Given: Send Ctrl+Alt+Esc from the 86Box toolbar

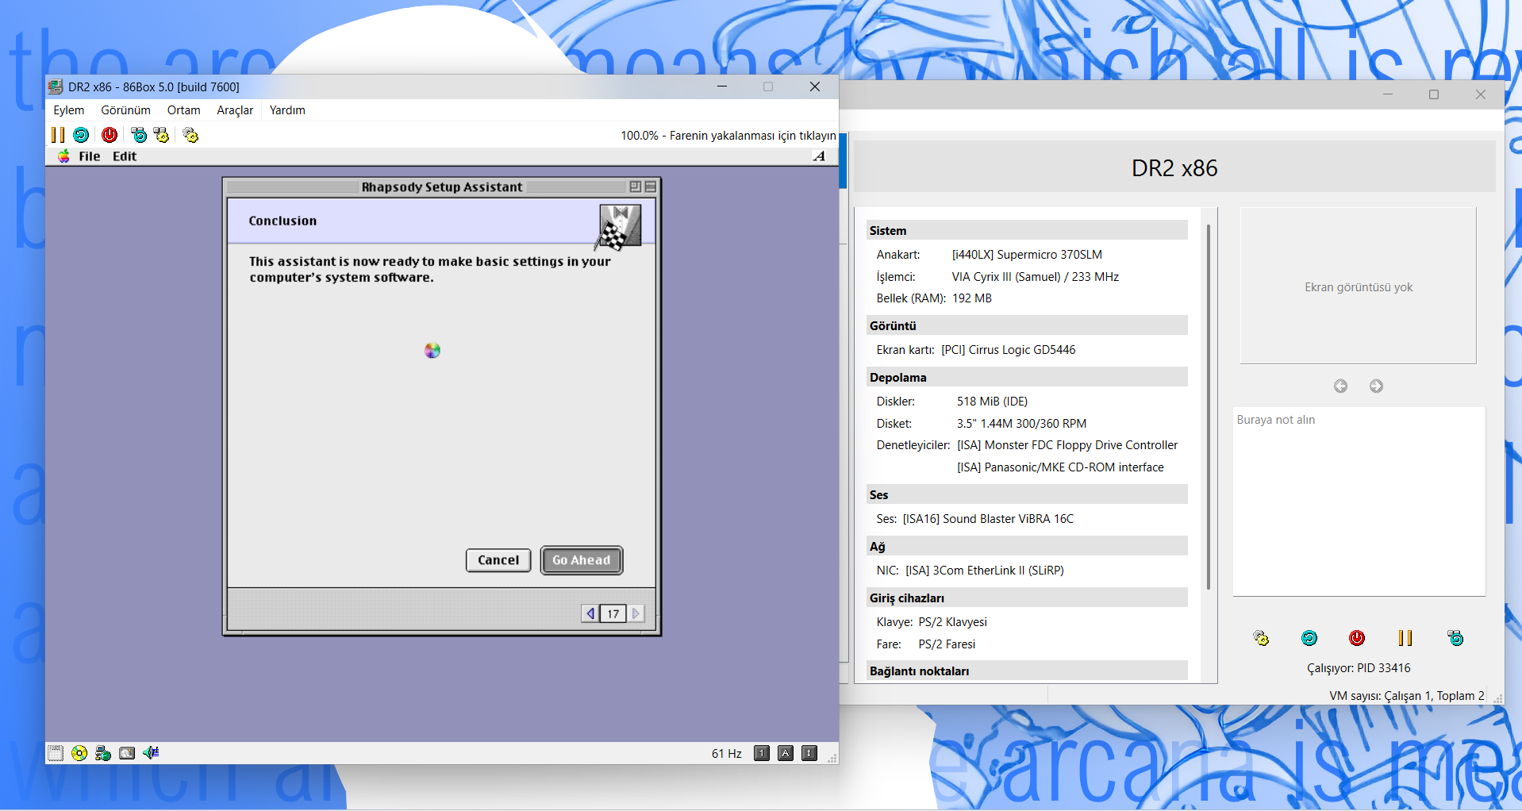Looking at the screenshot, I should pos(161,135).
